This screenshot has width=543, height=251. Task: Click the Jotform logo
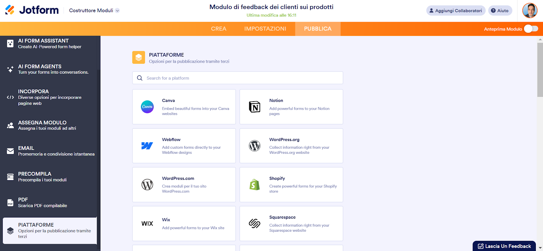[32, 10]
